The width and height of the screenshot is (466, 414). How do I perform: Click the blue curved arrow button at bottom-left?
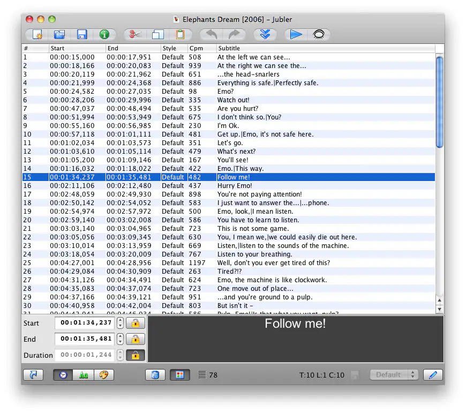pyautogui.click(x=33, y=375)
